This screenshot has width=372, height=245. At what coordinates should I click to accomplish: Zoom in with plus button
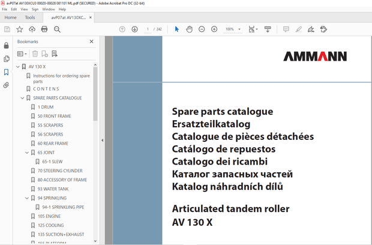click(214, 29)
